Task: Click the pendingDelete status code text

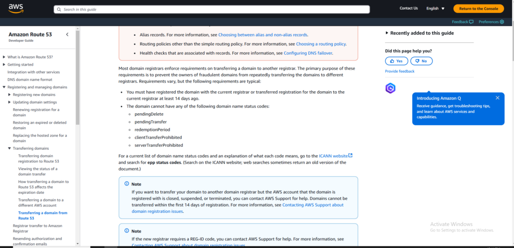Action: [x=149, y=114]
